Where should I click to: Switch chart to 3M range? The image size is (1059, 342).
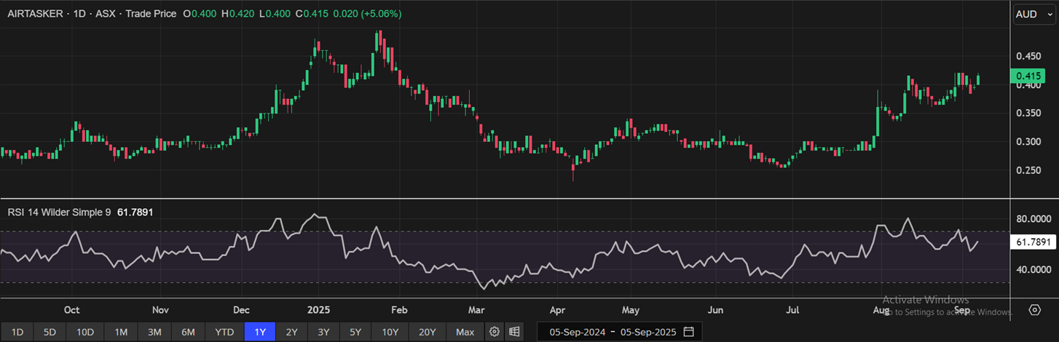[154, 332]
